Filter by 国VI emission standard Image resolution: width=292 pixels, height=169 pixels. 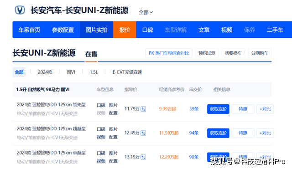coord(71,72)
